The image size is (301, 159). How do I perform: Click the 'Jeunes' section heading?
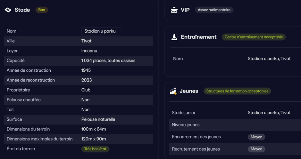(x=189, y=91)
